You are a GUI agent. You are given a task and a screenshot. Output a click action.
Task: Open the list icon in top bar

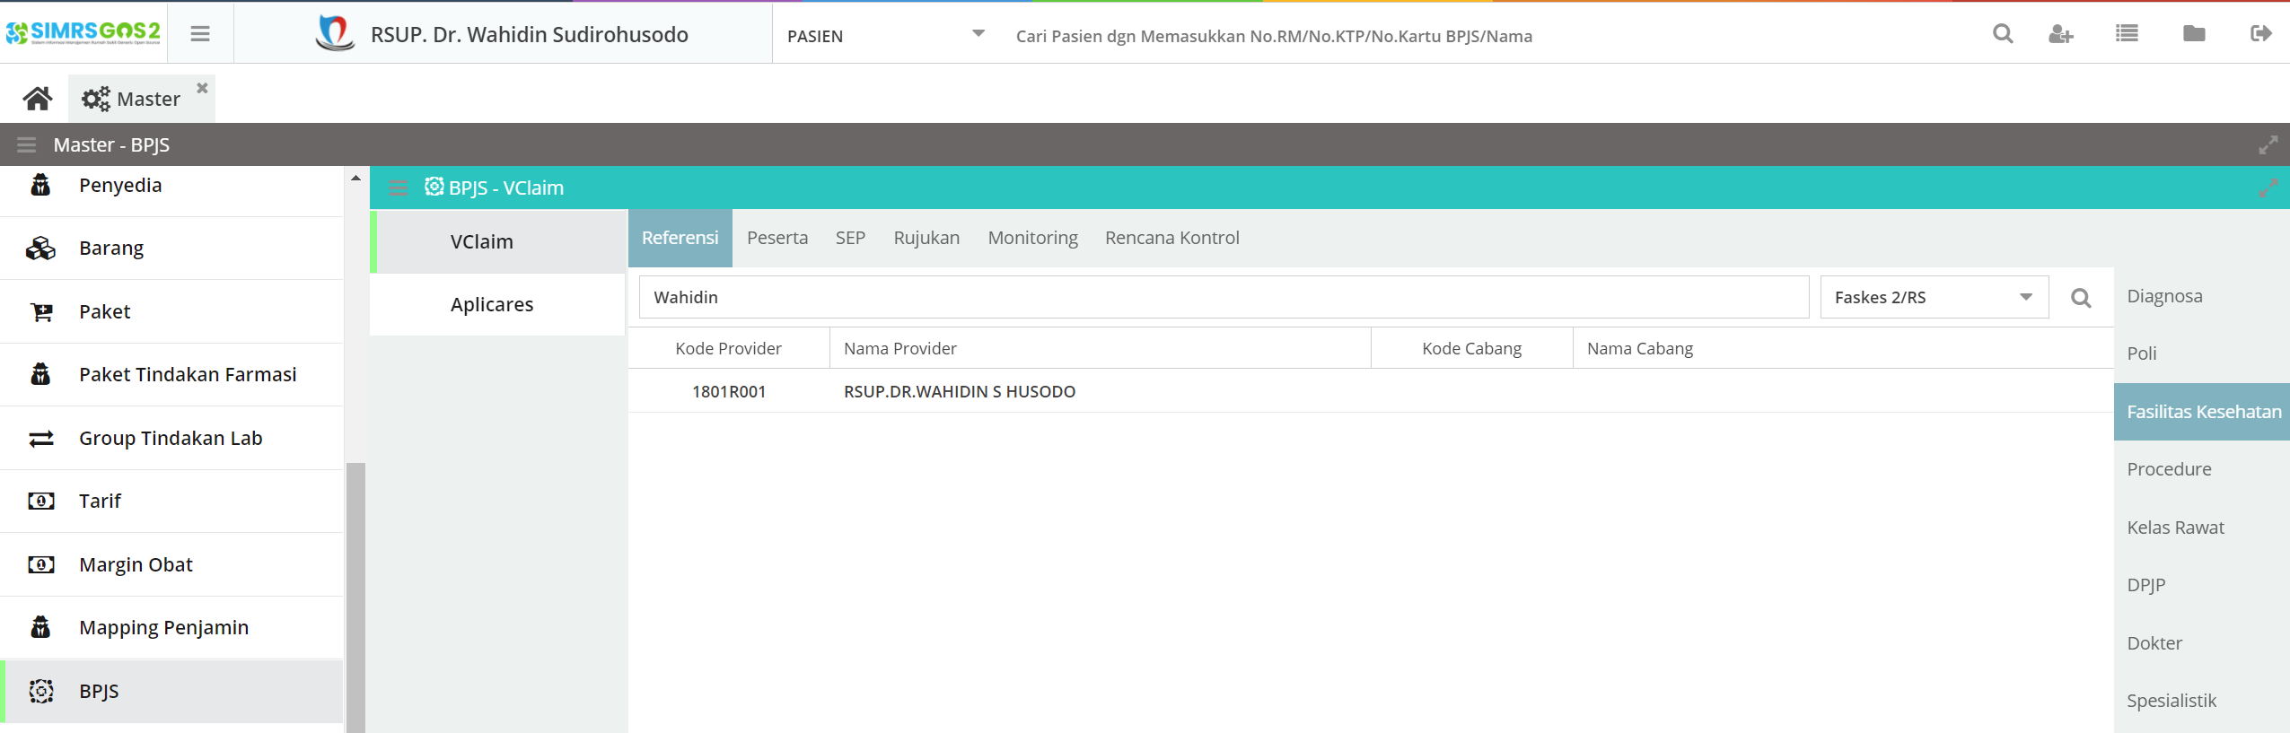[2127, 34]
